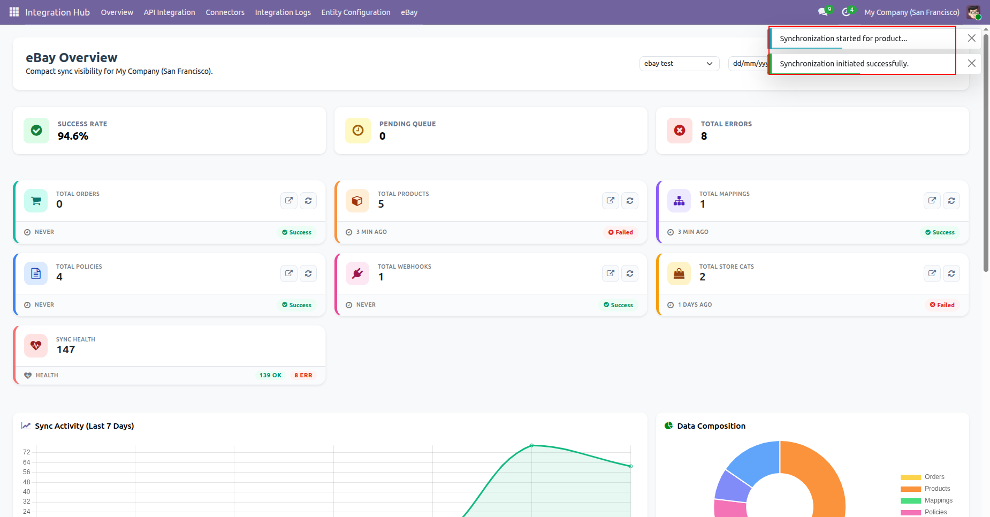Open Total Store Cats records in external view
Screen dimensions: 990x517
pyautogui.click(x=932, y=273)
